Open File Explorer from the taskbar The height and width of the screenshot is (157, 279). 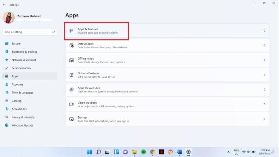(x=135, y=152)
